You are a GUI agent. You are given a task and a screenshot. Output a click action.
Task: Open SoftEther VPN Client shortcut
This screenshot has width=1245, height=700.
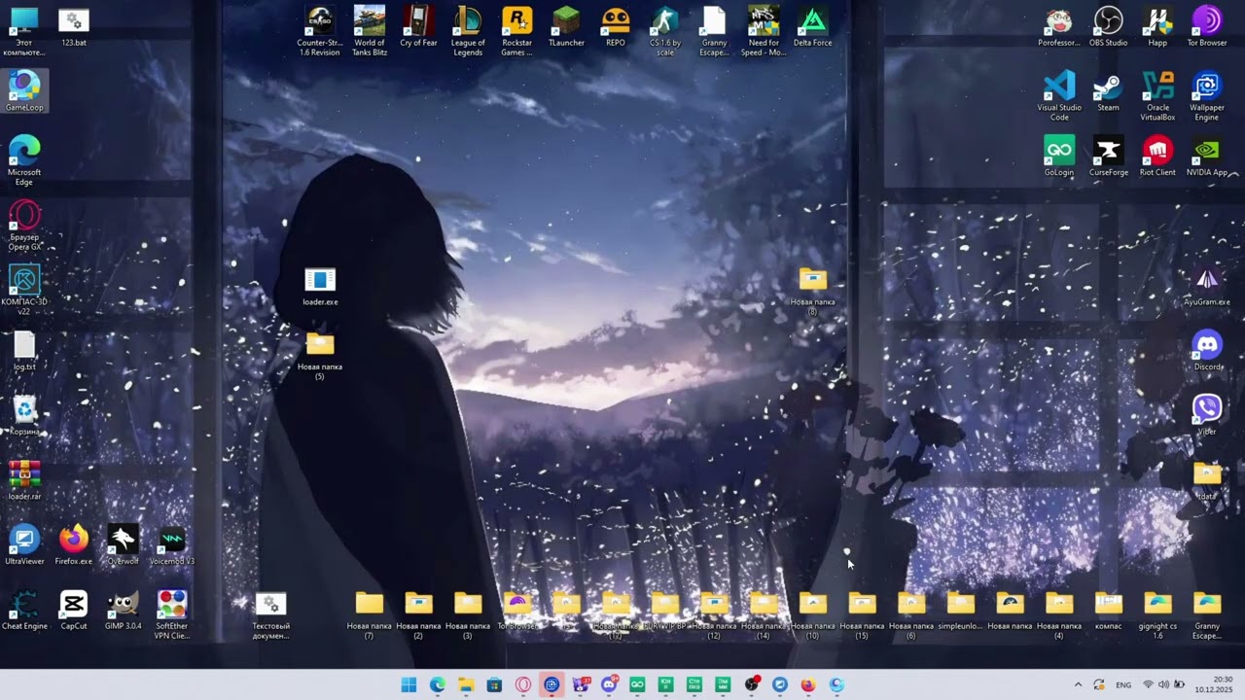[x=172, y=615]
